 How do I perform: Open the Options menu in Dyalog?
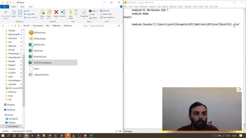173,7
